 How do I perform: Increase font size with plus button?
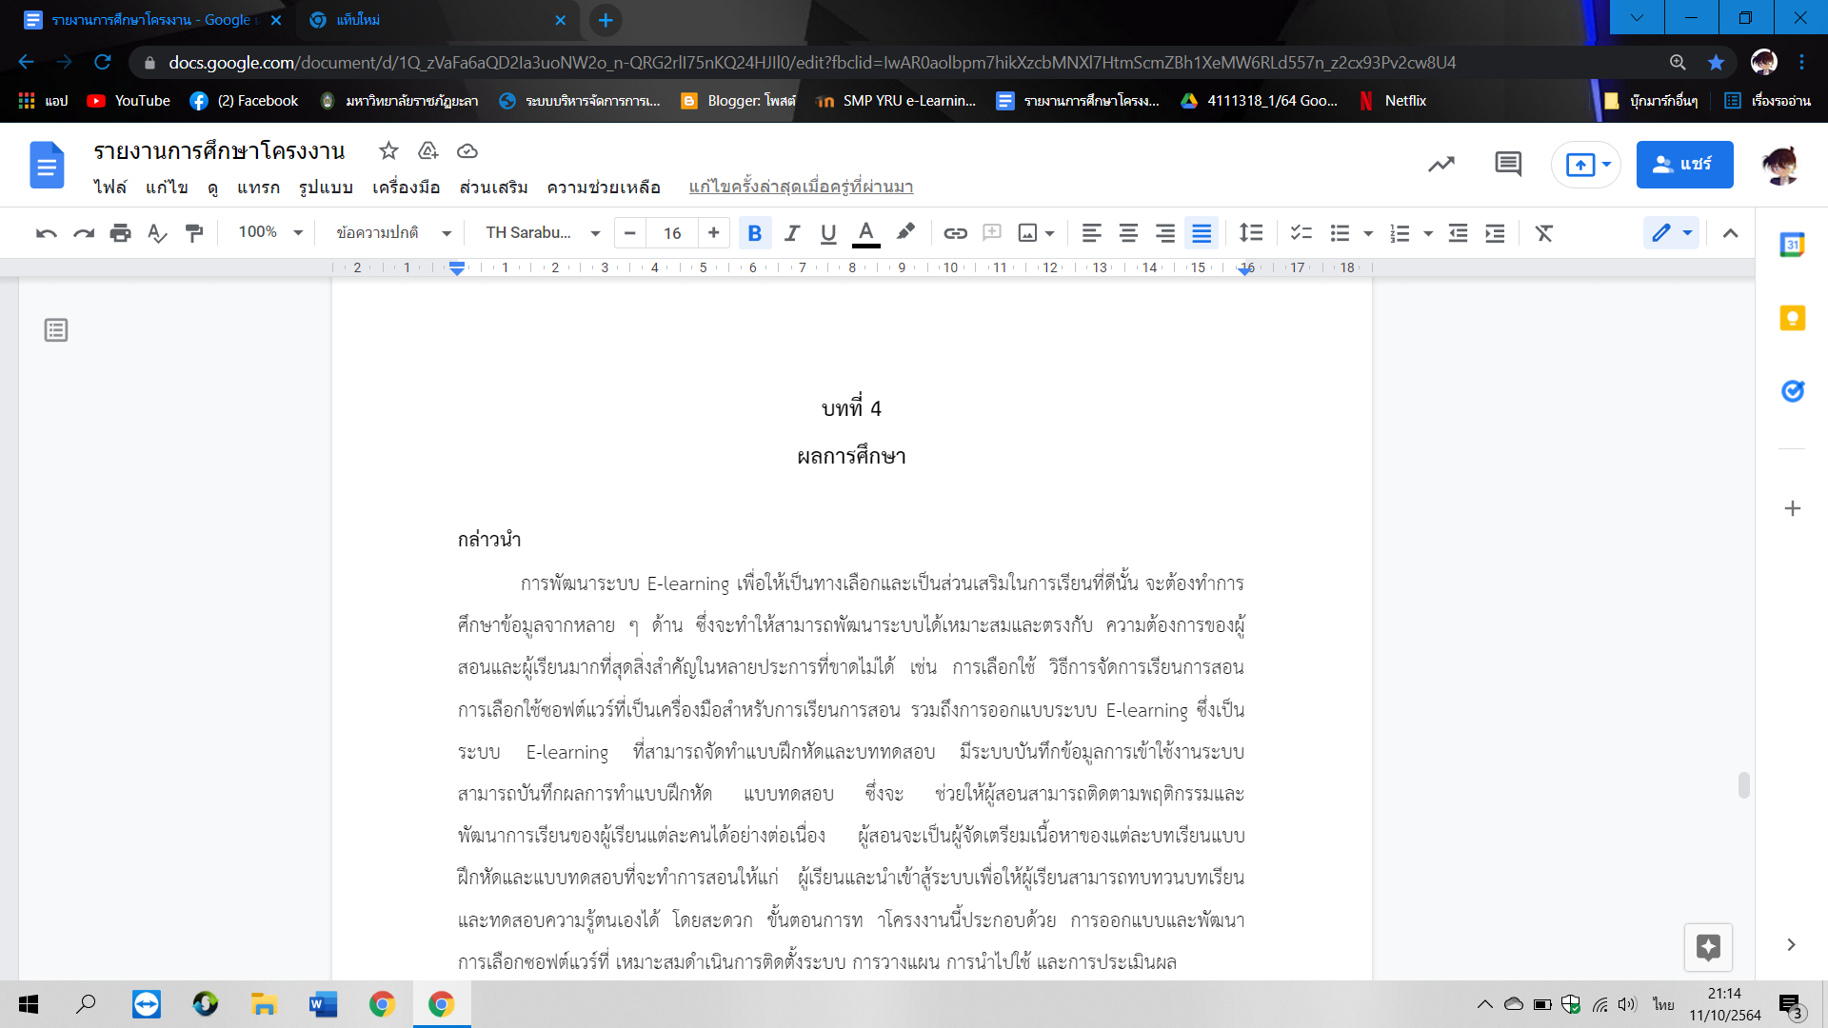[x=713, y=233]
